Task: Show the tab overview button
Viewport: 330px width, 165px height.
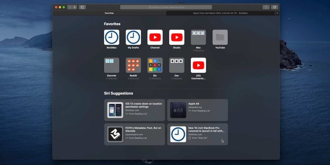Action: [x=275, y=7]
